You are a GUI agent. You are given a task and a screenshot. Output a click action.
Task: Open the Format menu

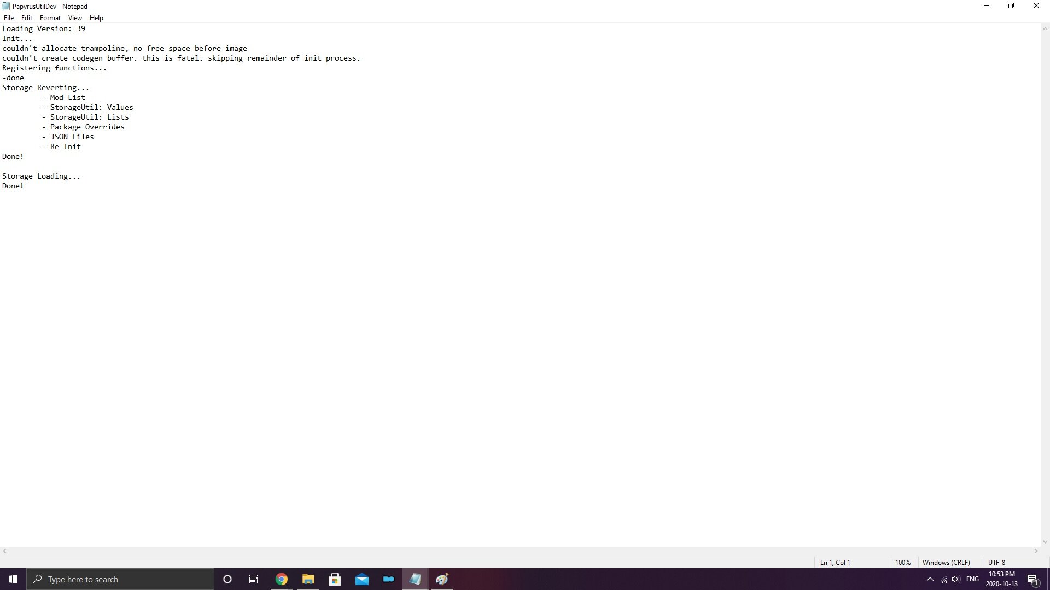[50, 18]
